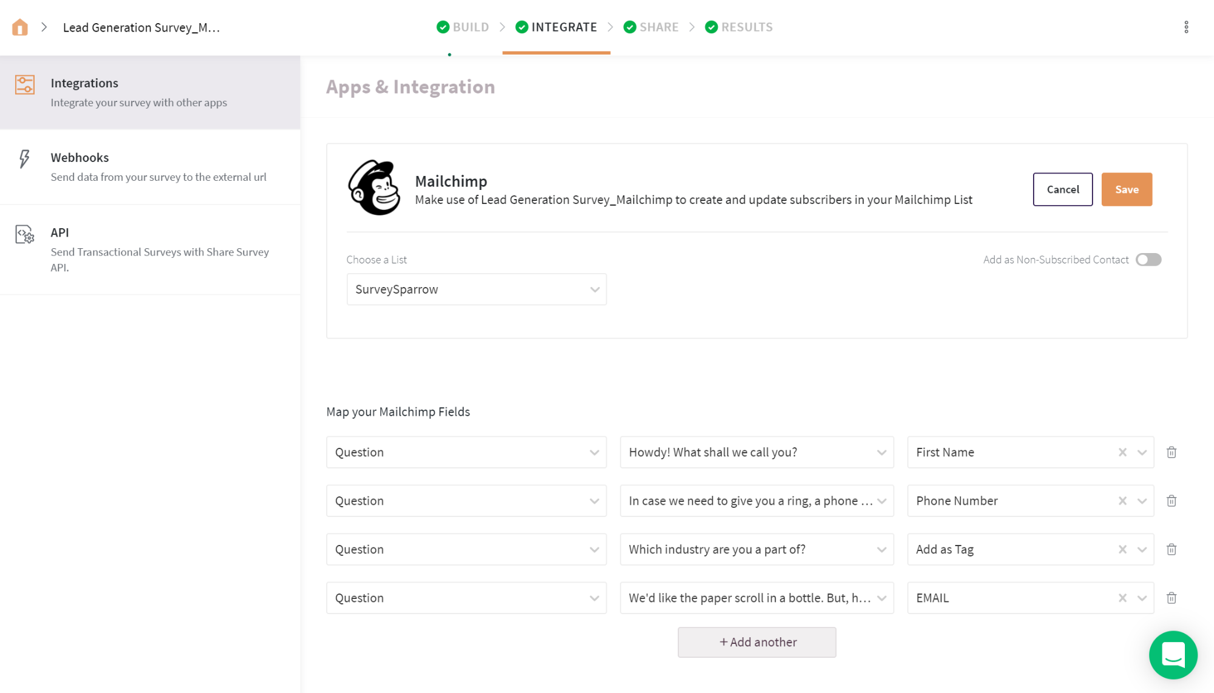This screenshot has width=1214, height=693.
Task: Expand the Phone Number field dropdown arrow
Action: (x=1142, y=501)
